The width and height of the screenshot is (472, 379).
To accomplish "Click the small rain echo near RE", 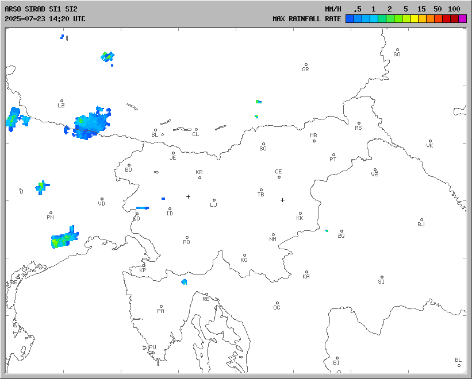I will coord(184,282).
